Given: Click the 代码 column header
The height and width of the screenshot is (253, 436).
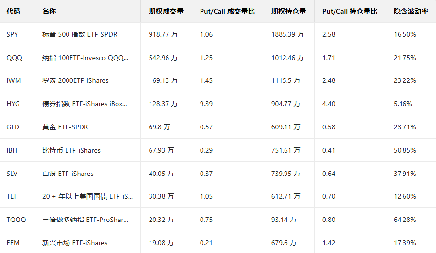Looking at the screenshot, I should [14, 11].
